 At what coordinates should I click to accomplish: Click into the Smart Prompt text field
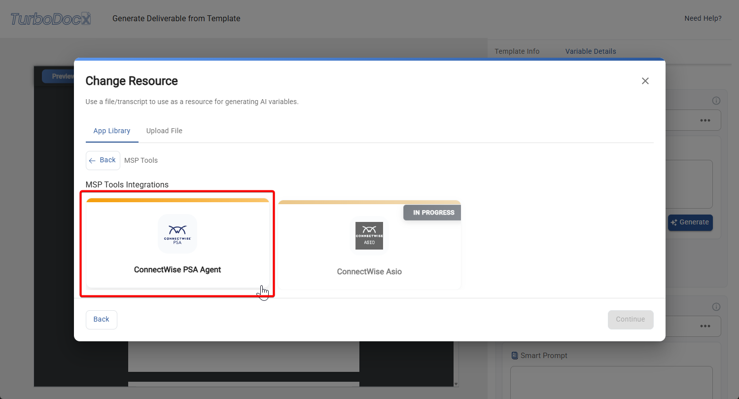611,382
